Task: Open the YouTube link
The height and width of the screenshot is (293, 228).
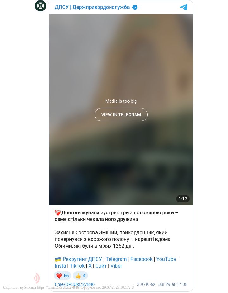Action: (166, 259)
